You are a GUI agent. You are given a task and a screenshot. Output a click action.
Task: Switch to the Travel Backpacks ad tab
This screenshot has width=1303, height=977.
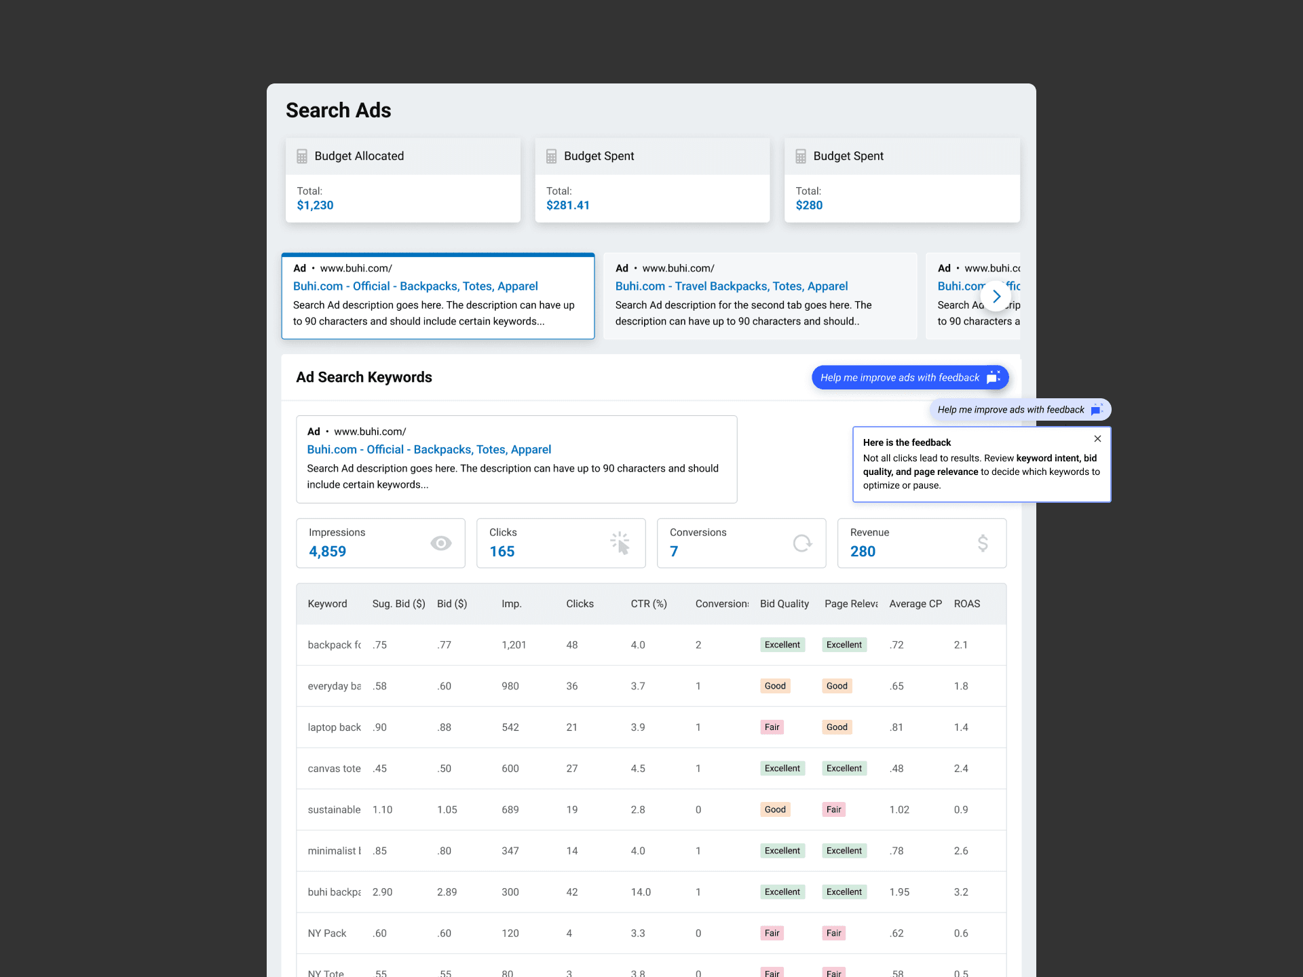click(x=759, y=296)
